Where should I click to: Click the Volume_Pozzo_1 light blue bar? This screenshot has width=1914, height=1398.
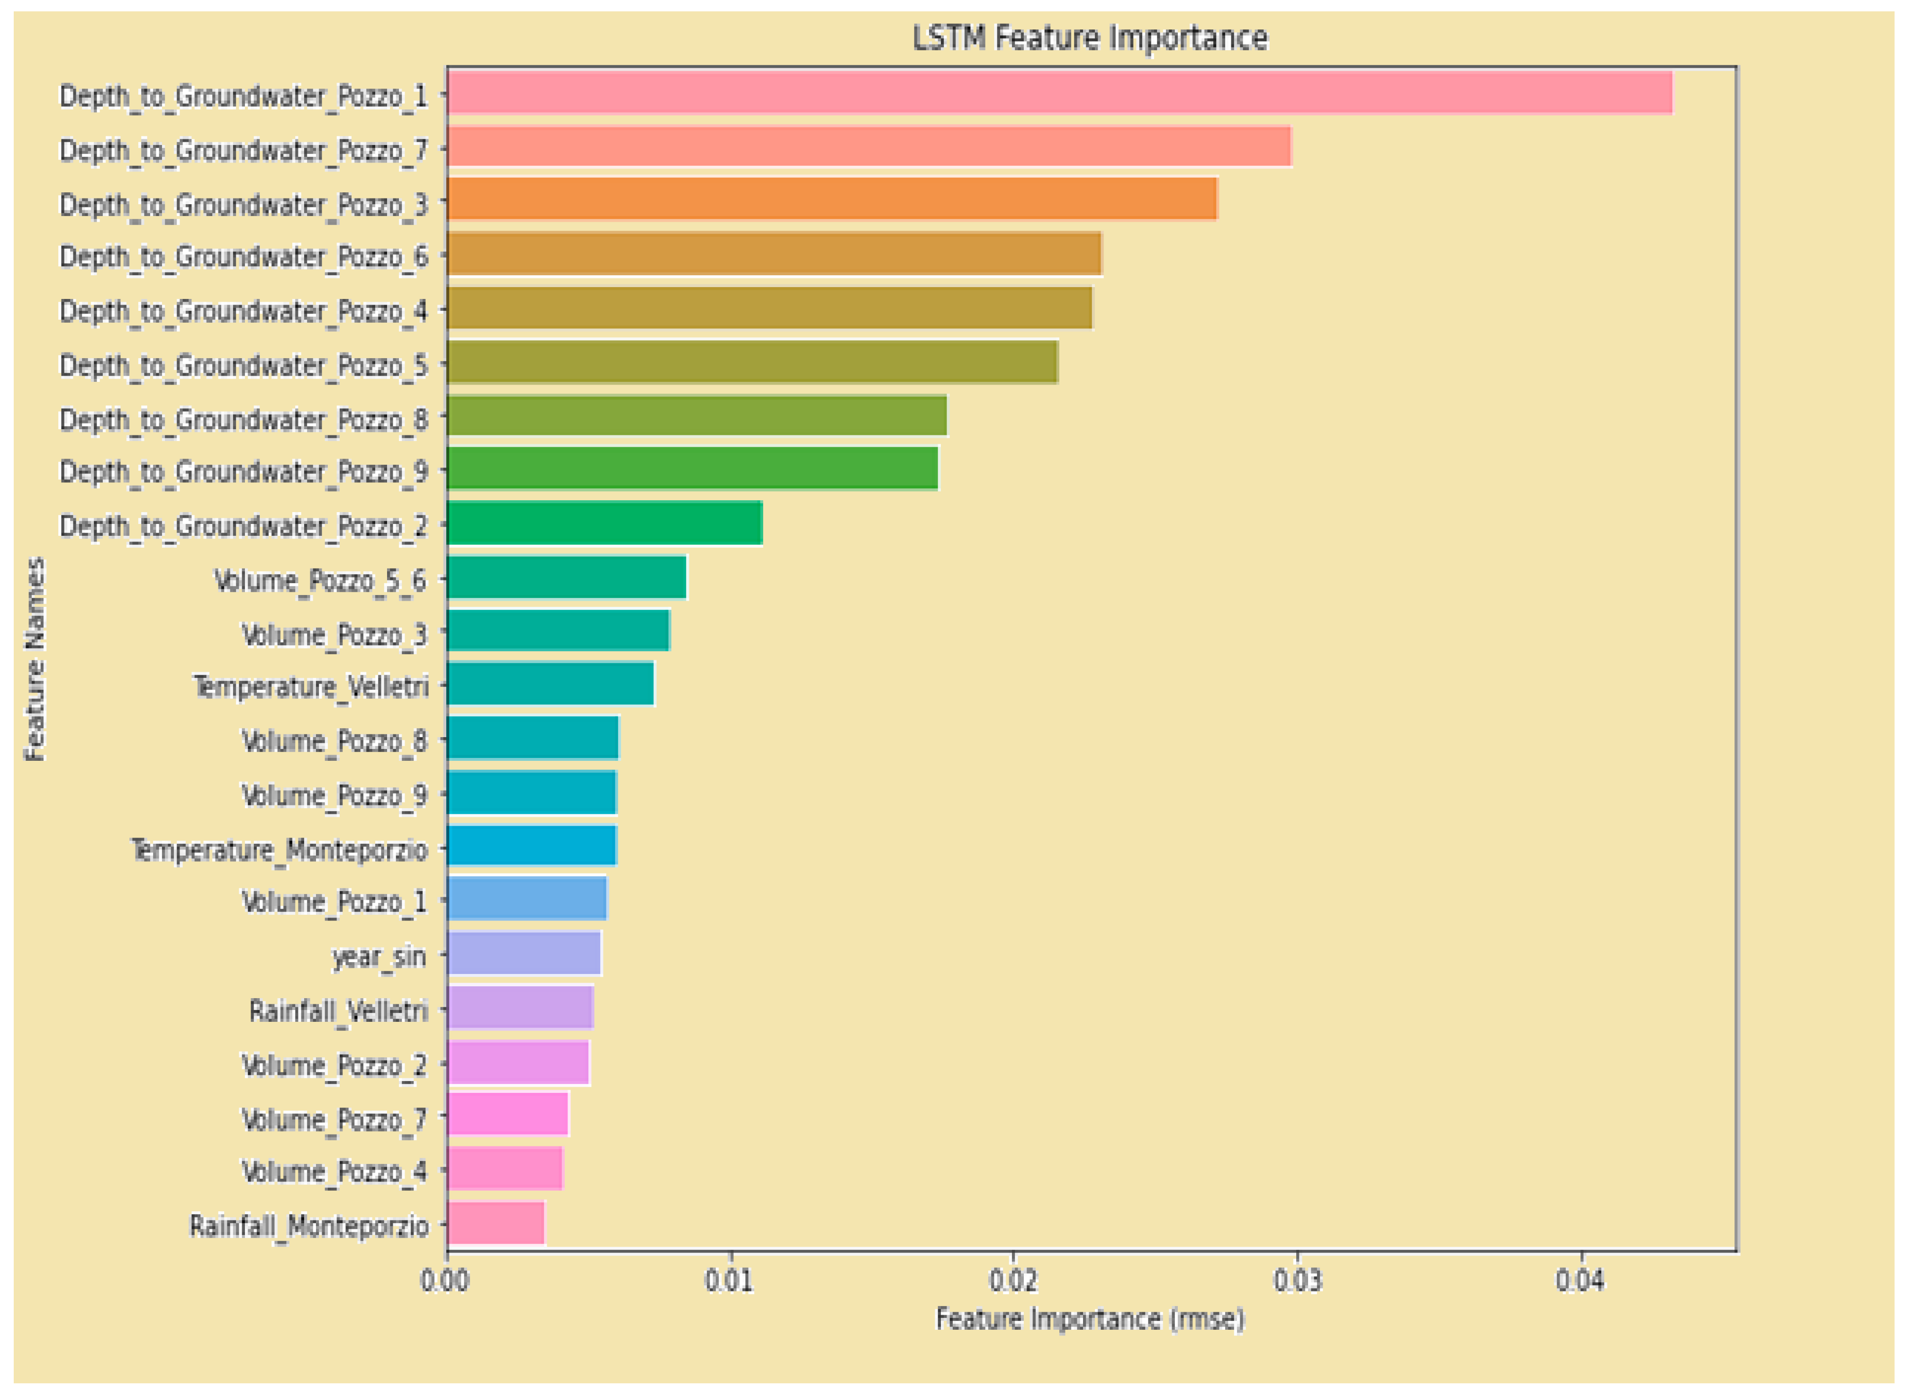[526, 899]
